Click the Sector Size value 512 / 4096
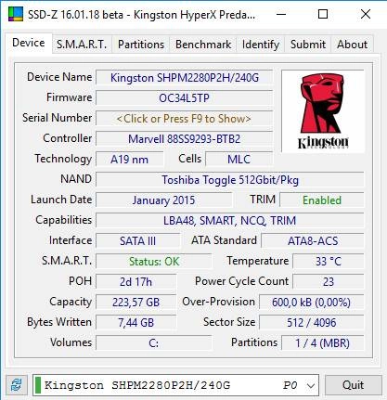 (x=311, y=323)
